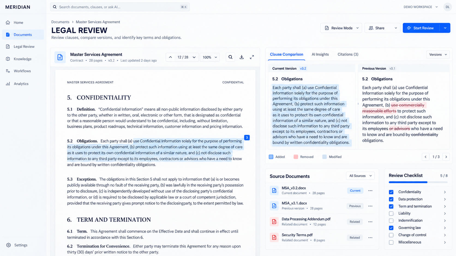Search within document magnifier icon
Viewport: 456px width, 256px height.
pyautogui.click(x=230, y=57)
